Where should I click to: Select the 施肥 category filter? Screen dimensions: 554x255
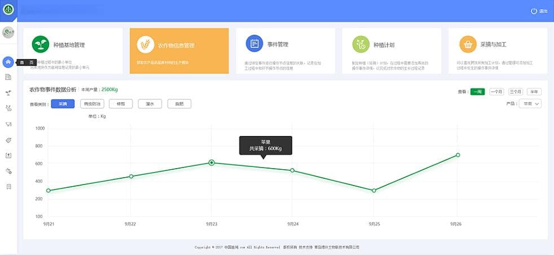click(179, 104)
